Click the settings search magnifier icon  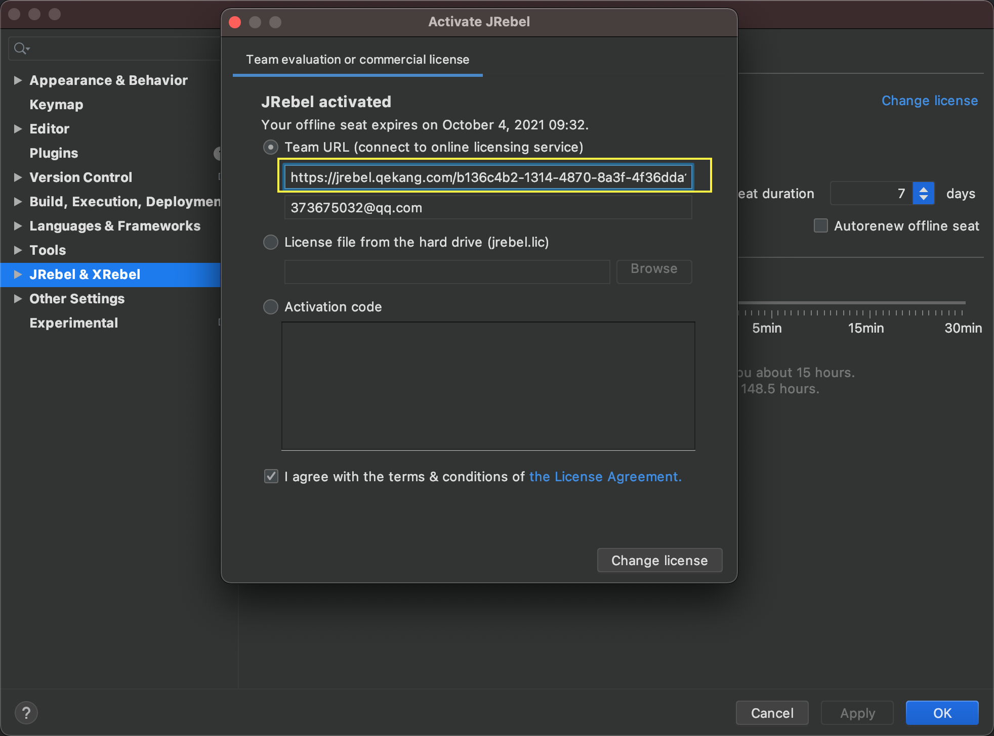click(x=21, y=49)
